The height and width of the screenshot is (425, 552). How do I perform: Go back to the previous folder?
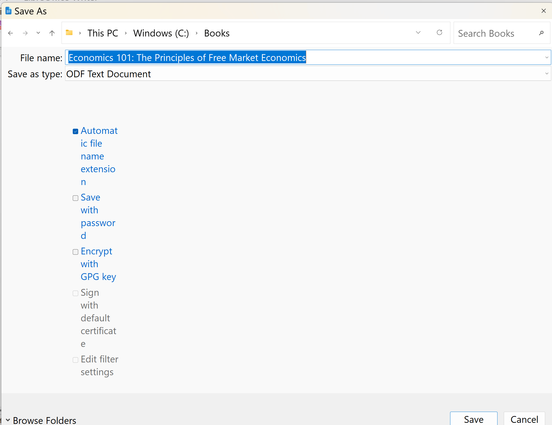pyautogui.click(x=11, y=33)
